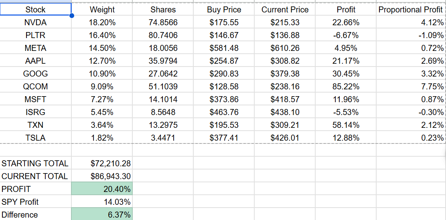The height and width of the screenshot is (220, 446).
Task: Click shares value 74.8566
Action: click(x=163, y=22)
